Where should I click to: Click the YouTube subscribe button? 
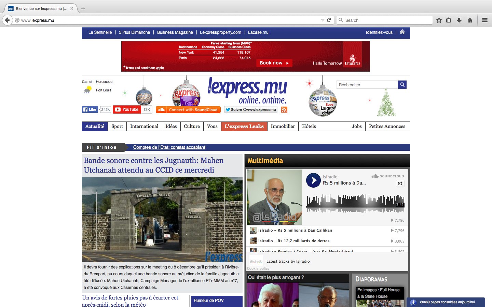click(x=127, y=109)
